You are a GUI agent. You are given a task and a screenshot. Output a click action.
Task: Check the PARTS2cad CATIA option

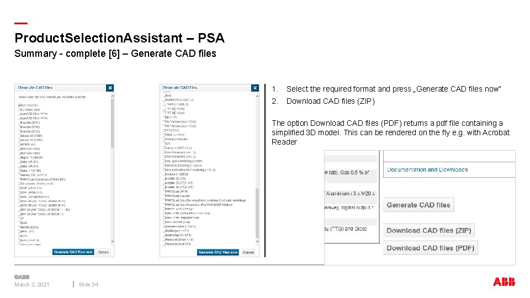[164, 191]
